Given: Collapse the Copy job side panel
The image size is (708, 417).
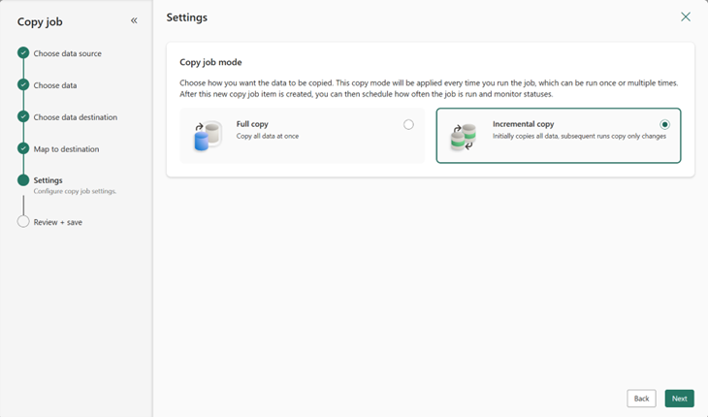Looking at the screenshot, I should coord(134,20).
